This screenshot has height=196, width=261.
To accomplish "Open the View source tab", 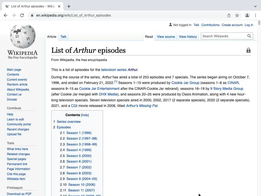I will tap(166, 36).
